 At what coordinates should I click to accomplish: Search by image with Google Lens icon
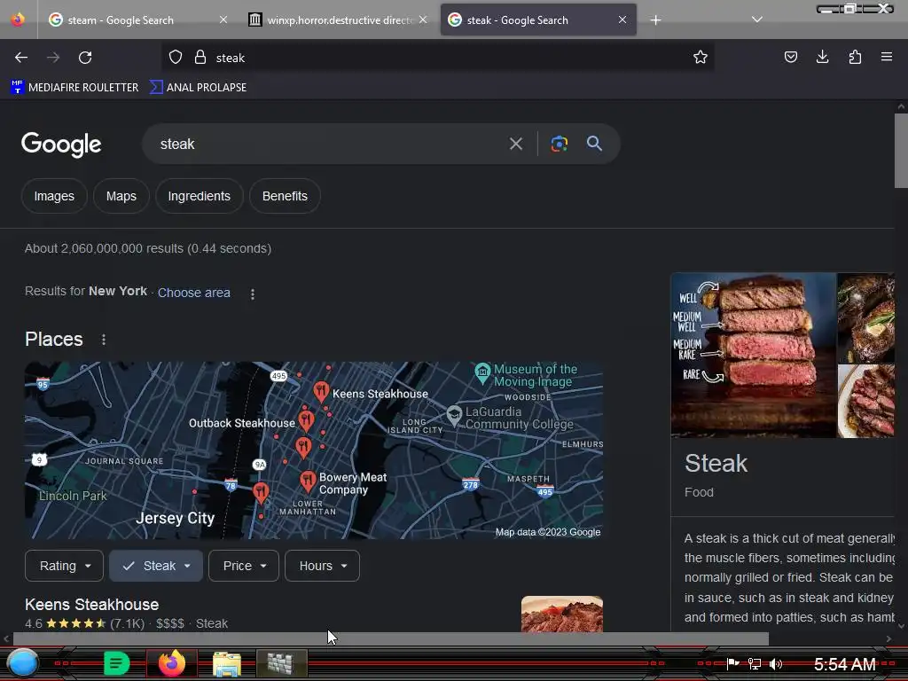coord(559,144)
